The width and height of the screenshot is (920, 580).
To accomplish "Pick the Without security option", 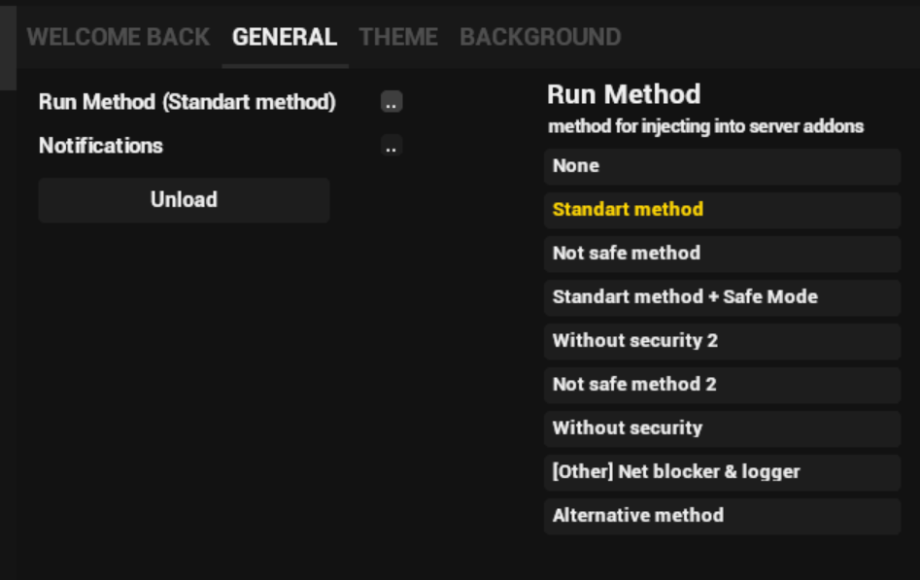I will click(722, 428).
